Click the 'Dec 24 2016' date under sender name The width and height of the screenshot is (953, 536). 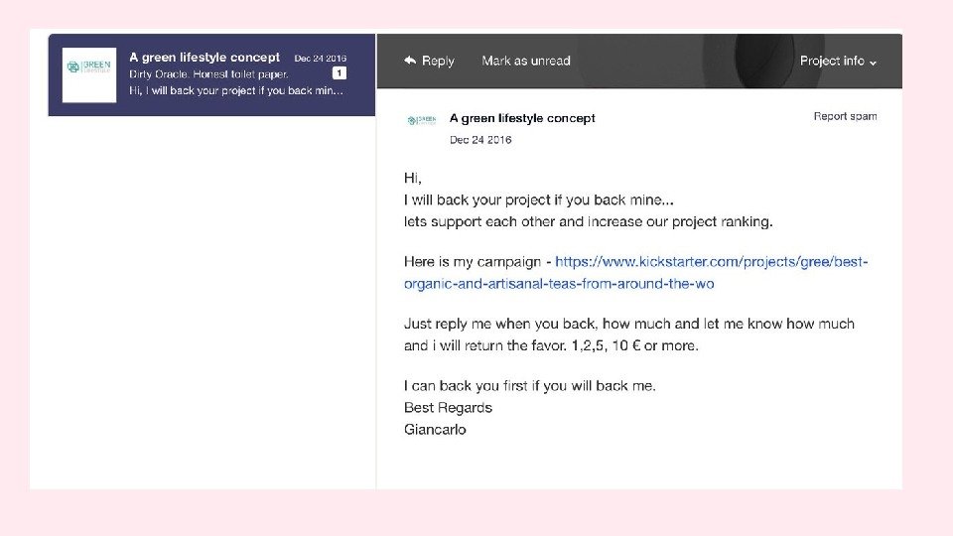pos(480,140)
